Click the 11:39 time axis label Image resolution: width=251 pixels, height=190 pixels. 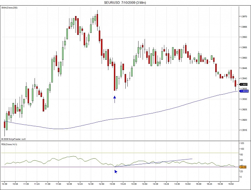[47, 184]
